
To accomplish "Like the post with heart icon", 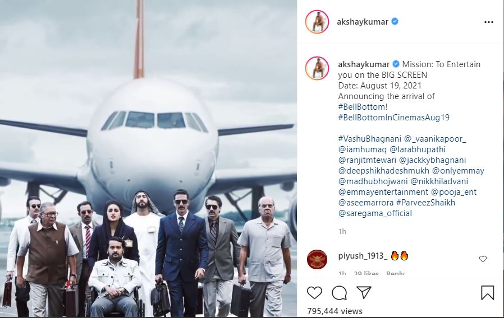I will point(314,293).
